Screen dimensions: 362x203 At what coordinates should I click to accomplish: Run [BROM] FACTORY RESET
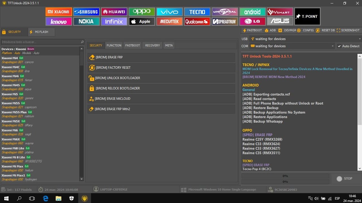161,68
